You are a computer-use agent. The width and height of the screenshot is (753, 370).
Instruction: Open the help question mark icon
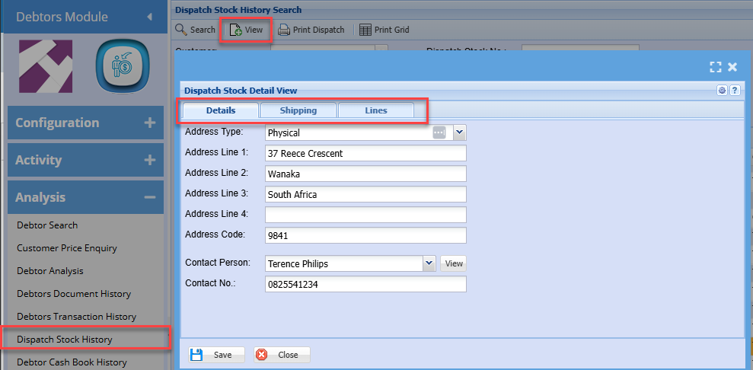click(735, 91)
